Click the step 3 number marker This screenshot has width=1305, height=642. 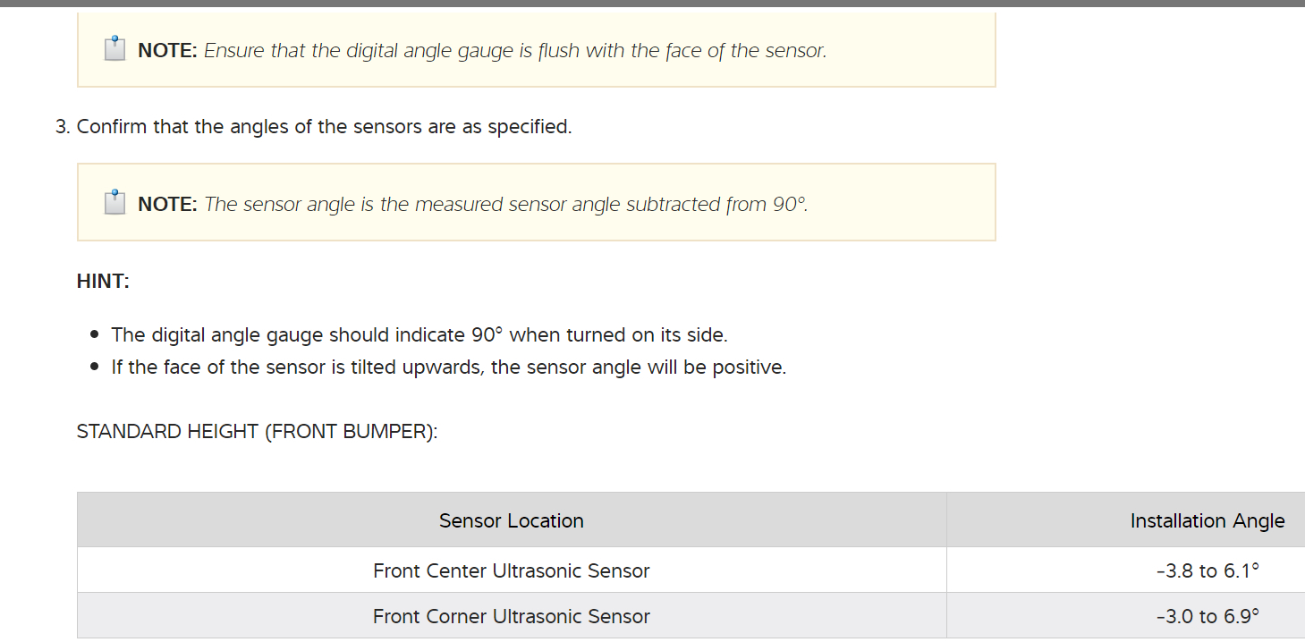pos(63,127)
